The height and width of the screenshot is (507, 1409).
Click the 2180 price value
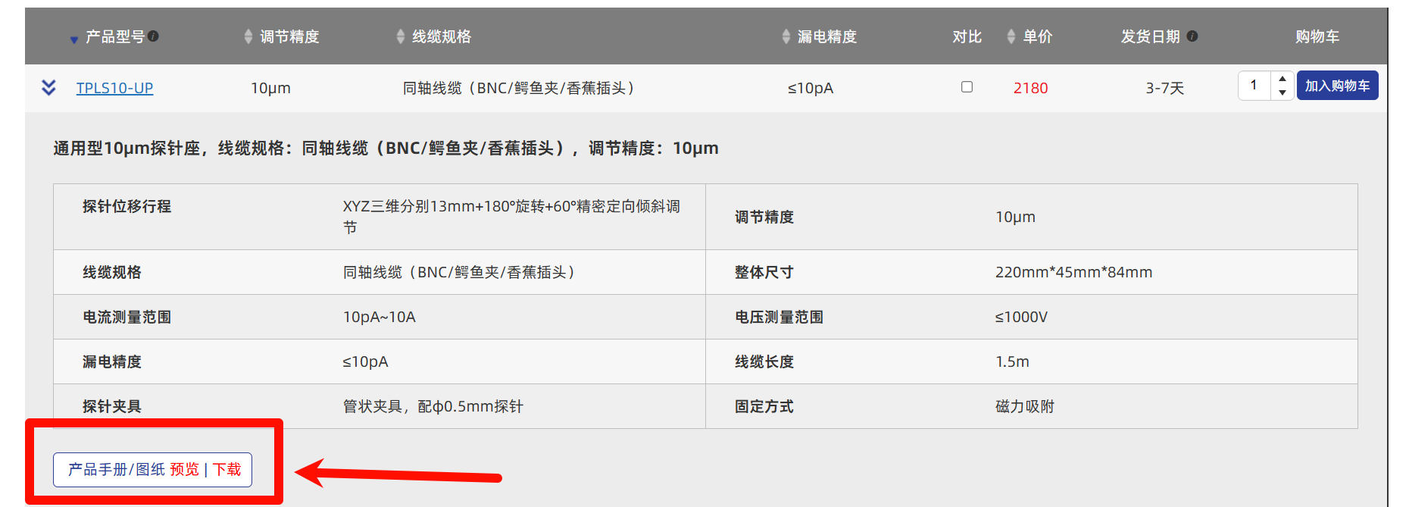tap(1030, 88)
